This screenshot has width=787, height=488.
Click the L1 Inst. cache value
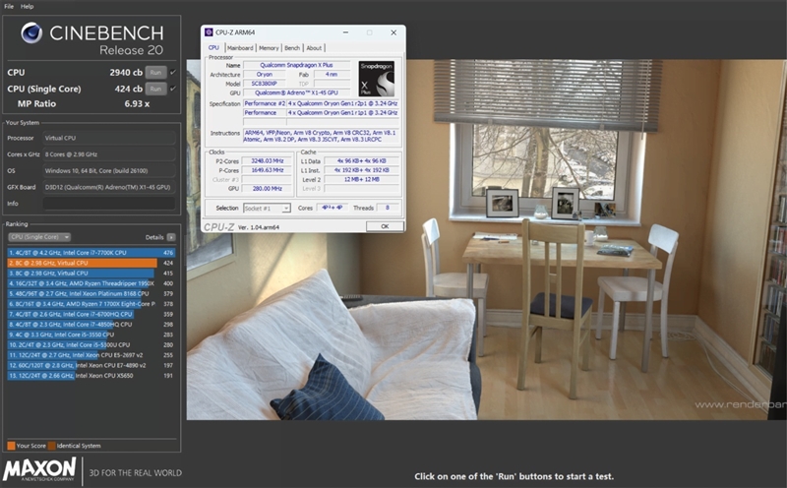click(361, 170)
